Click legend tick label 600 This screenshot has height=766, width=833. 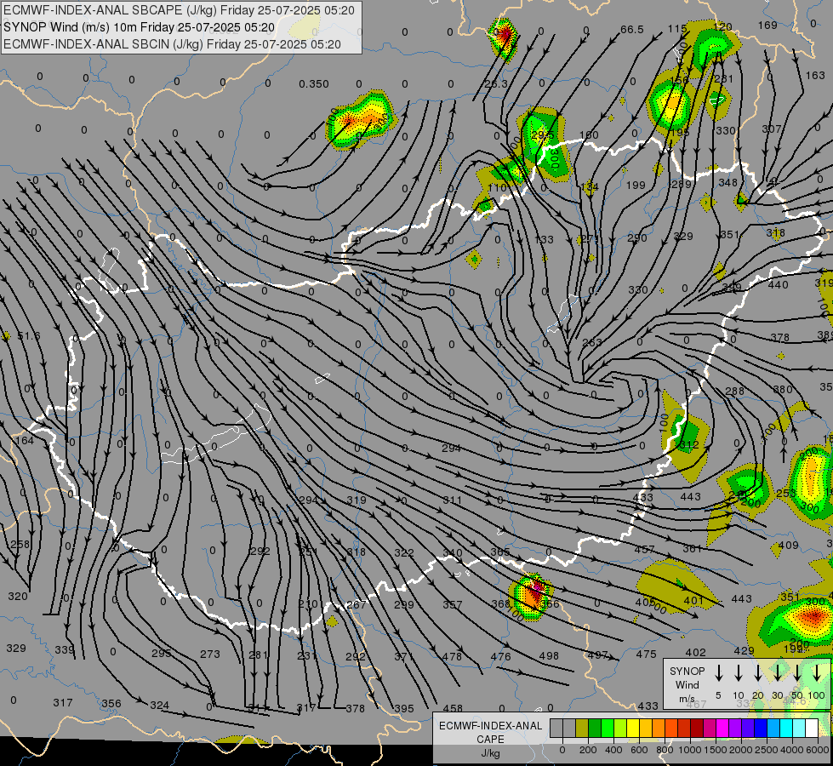coord(638,750)
